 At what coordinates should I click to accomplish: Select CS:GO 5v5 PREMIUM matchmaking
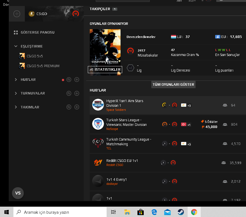[x=39, y=66]
